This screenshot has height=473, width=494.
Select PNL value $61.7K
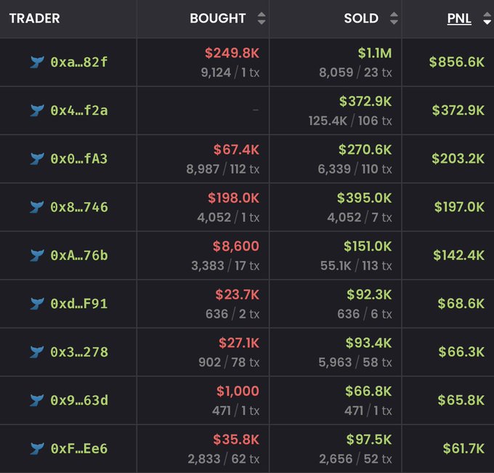[x=463, y=448]
